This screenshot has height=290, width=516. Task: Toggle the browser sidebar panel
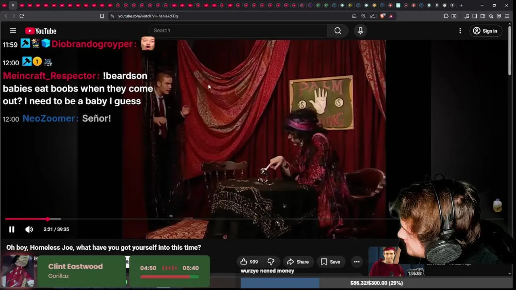point(474,16)
